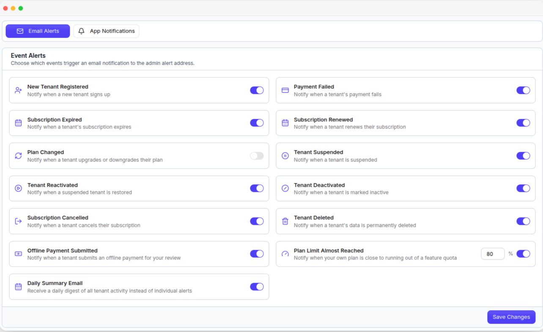Image resolution: width=543 pixels, height=332 pixels.
Task: Click 'Notify when a tenant's subscription expires' text
Action: click(79, 127)
